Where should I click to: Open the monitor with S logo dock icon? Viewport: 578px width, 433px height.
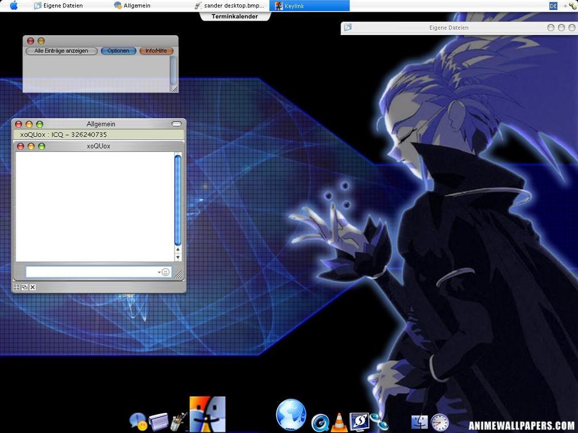[359, 422]
